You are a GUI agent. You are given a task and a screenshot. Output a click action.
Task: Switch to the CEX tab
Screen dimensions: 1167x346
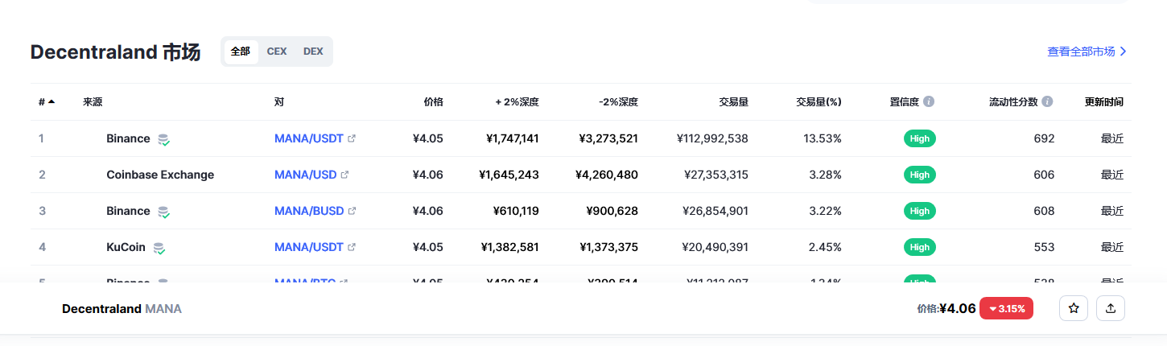click(x=277, y=51)
